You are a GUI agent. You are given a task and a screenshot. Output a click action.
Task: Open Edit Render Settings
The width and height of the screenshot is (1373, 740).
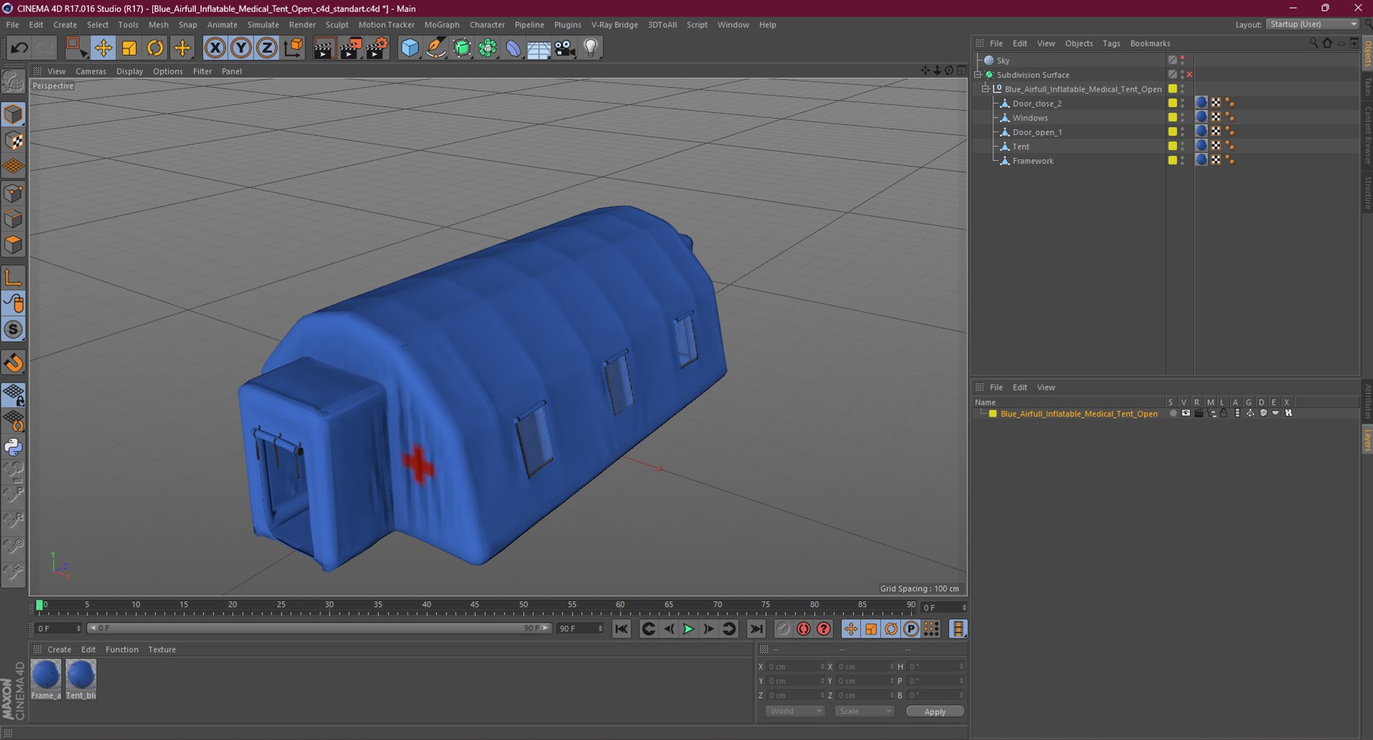tap(377, 48)
